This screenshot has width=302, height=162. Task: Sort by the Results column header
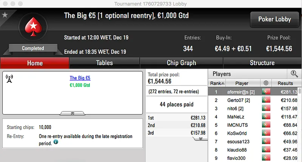(285, 83)
